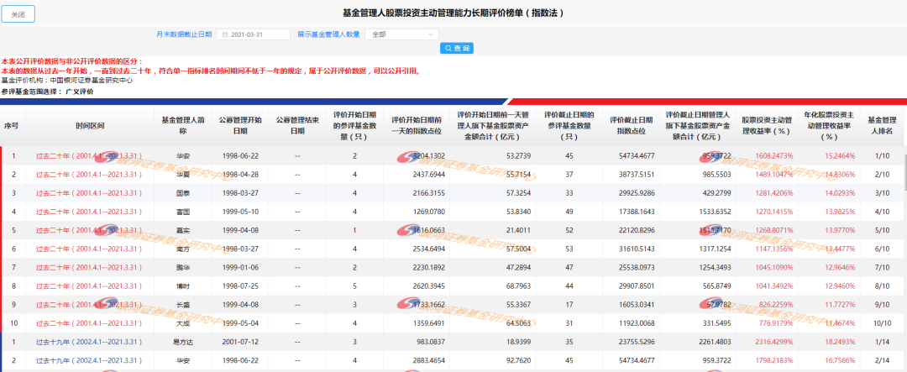Click the 嘉实 manager name cell
Viewport: 907px width, 372px height.
tap(183, 230)
